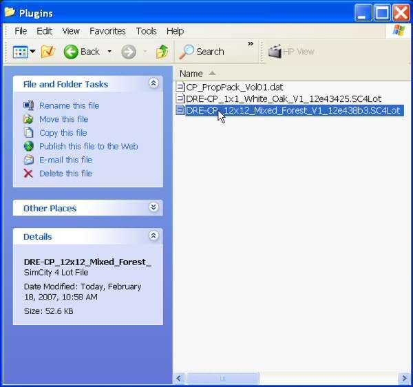Click the CP_PropPack_Vol01.dat file icon
413x387 pixels.
(180, 87)
